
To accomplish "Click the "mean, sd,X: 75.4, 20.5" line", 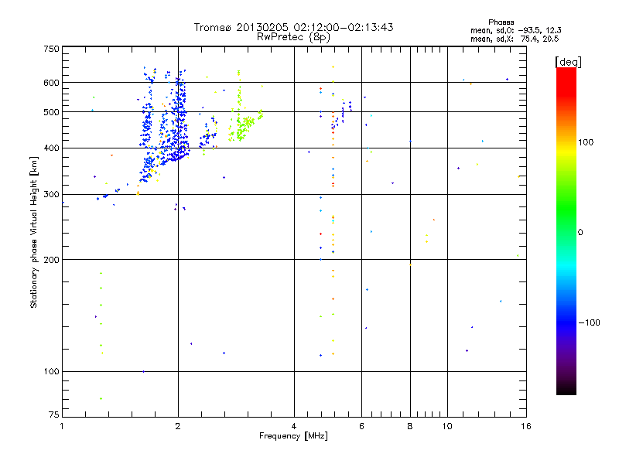I will 515,39.
